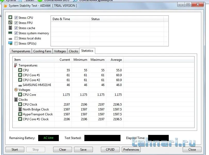Click the Minimum column header
209x155 pixels.
[x=80, y=60]
